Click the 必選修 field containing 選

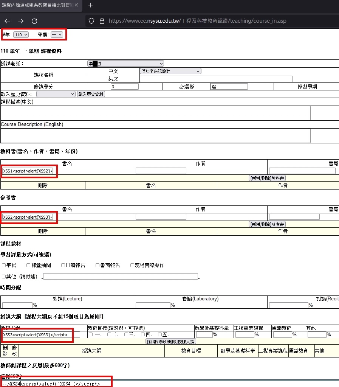pos(229,87)
